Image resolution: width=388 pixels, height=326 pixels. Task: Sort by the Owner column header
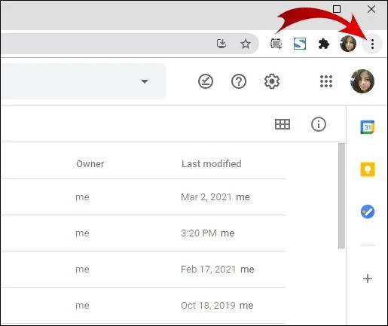90,163
